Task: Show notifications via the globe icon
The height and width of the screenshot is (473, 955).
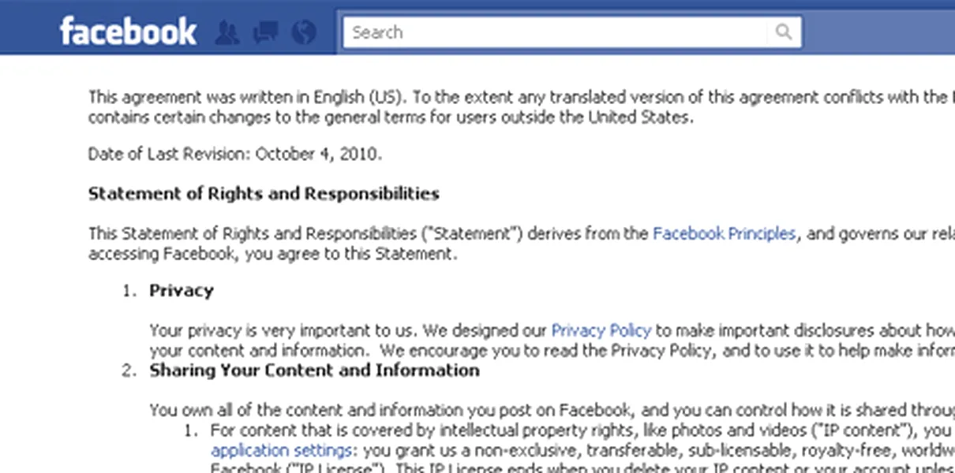Action: 303,32
